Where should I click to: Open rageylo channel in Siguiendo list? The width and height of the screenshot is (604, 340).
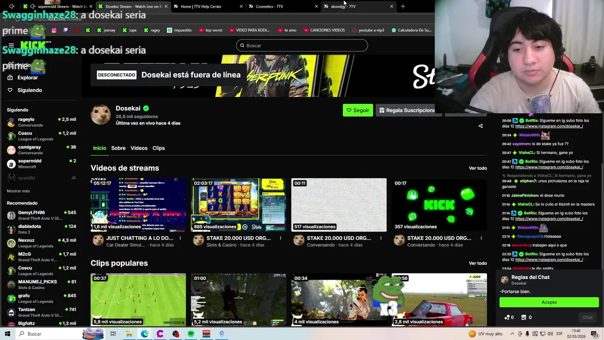(x=41, y=122)
